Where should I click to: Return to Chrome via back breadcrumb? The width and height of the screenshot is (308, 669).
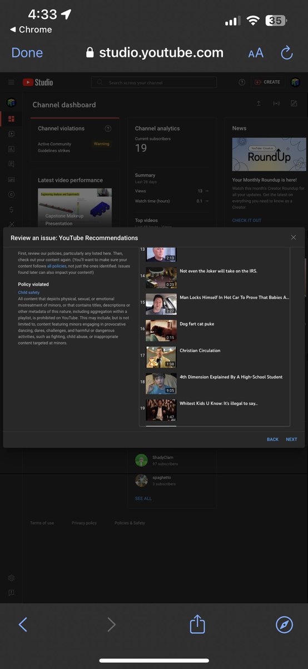pyautogui.click(x=31, y=30)
